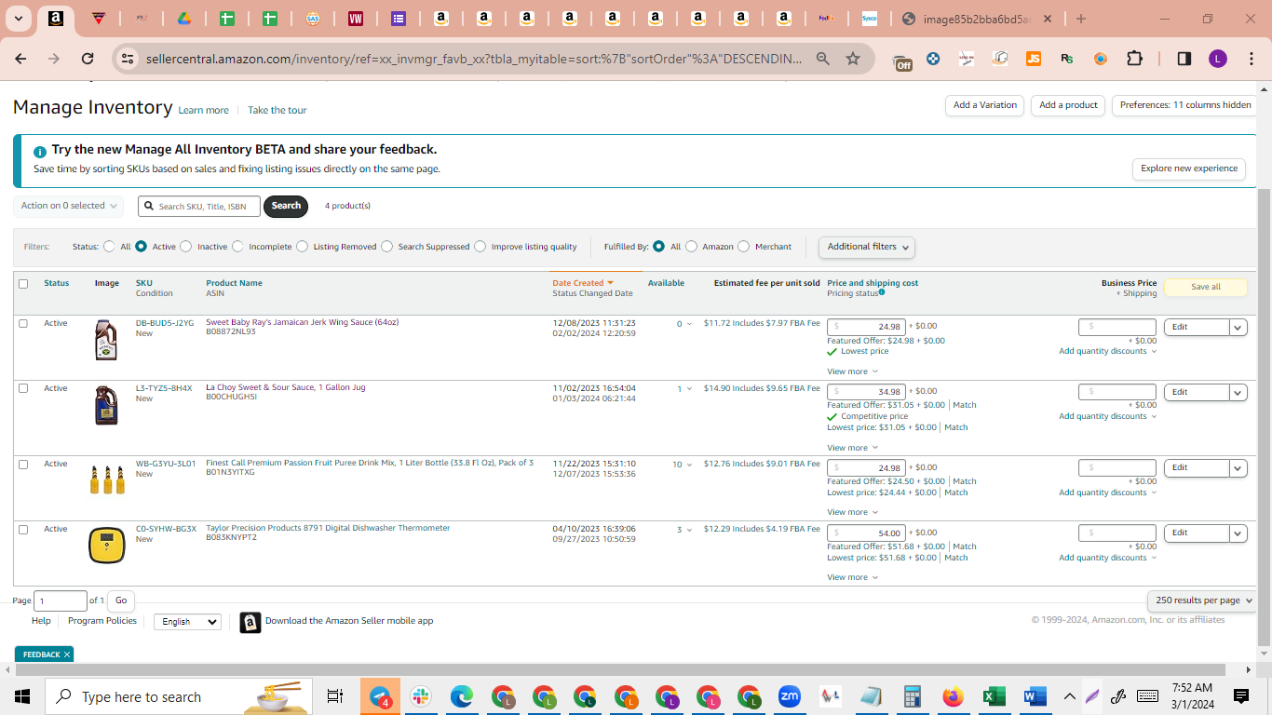
Task: Open the Take the tour link
Action: tap(277, 110)
